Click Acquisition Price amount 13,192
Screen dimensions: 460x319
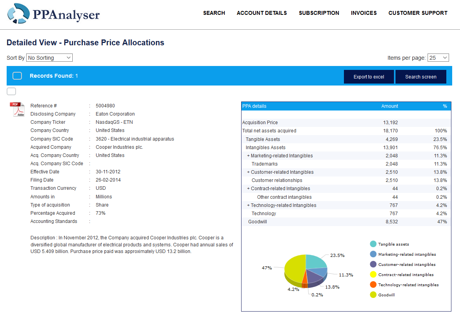point(390,123)
